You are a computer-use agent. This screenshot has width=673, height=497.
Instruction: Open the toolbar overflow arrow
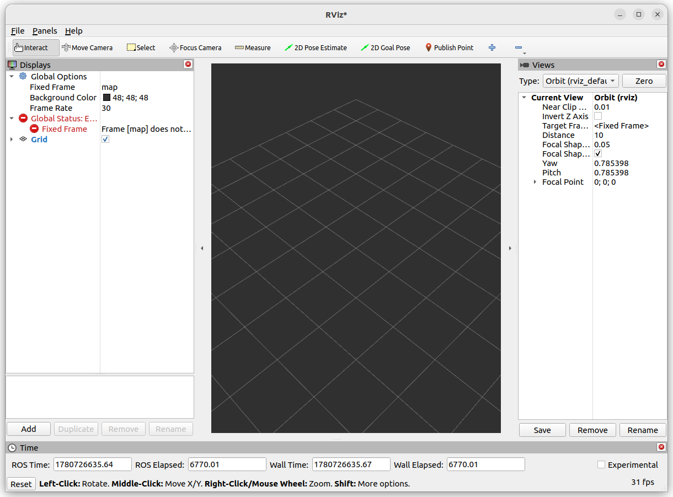[525, 54]
